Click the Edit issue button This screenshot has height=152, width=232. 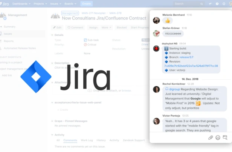click(57, 27)
